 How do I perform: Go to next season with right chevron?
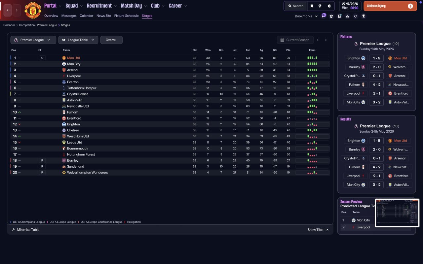tap(326, 40)
